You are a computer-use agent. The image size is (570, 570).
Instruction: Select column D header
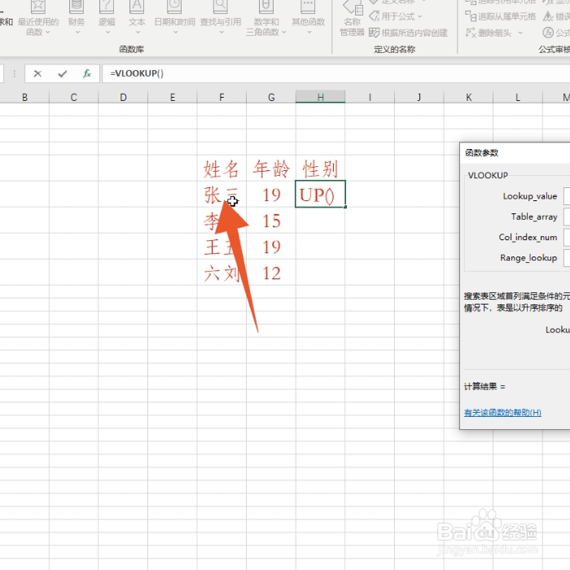[123, 98]
